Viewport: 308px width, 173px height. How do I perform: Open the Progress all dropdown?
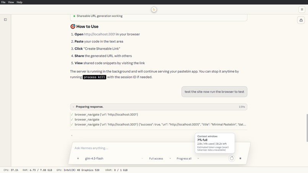point(188,158)
